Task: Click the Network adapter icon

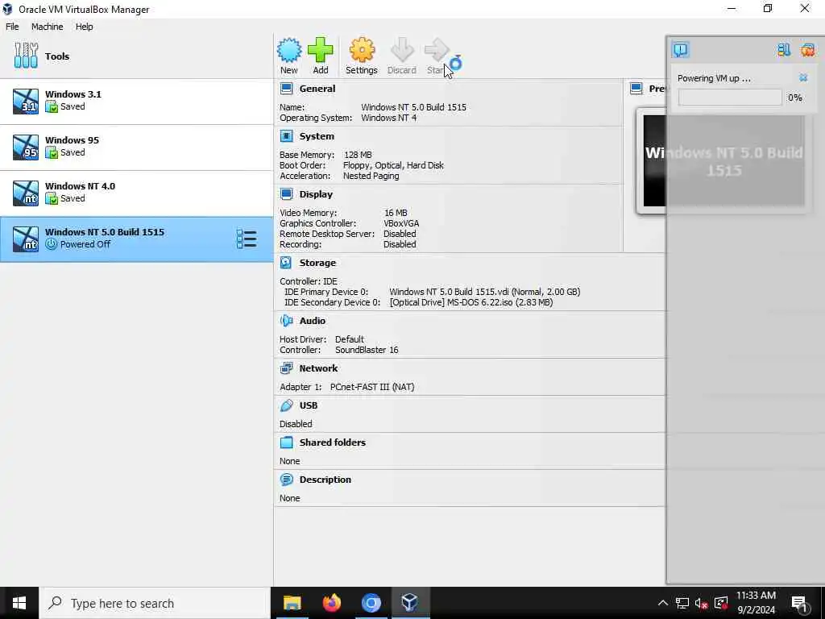Action: point(286,368)
